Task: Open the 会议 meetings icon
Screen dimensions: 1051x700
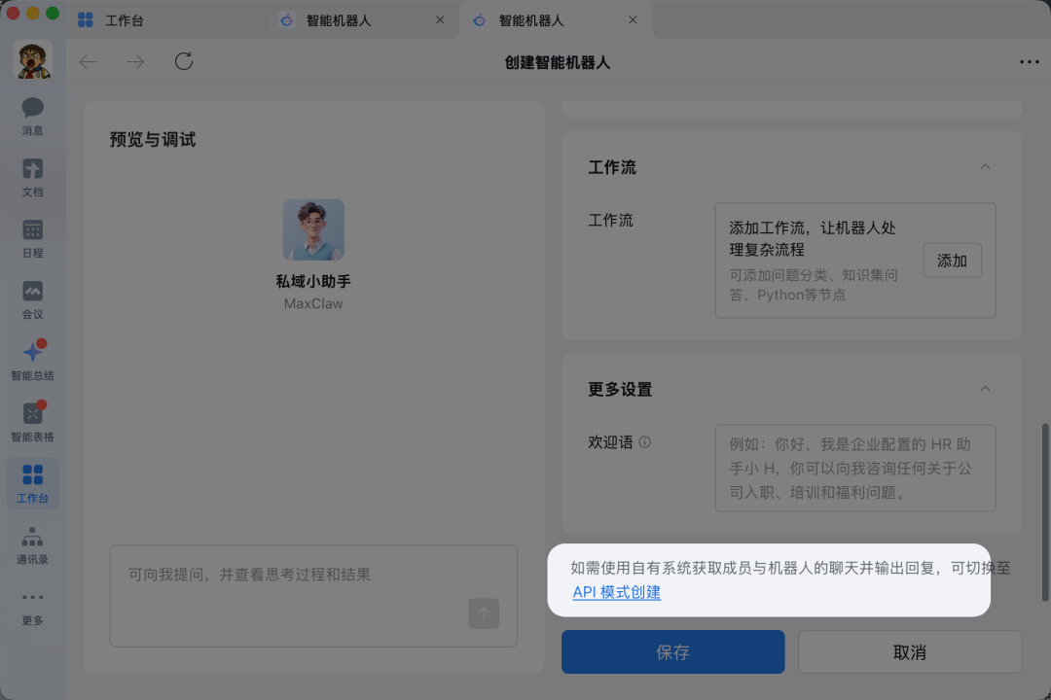Action: click(32, 297)
